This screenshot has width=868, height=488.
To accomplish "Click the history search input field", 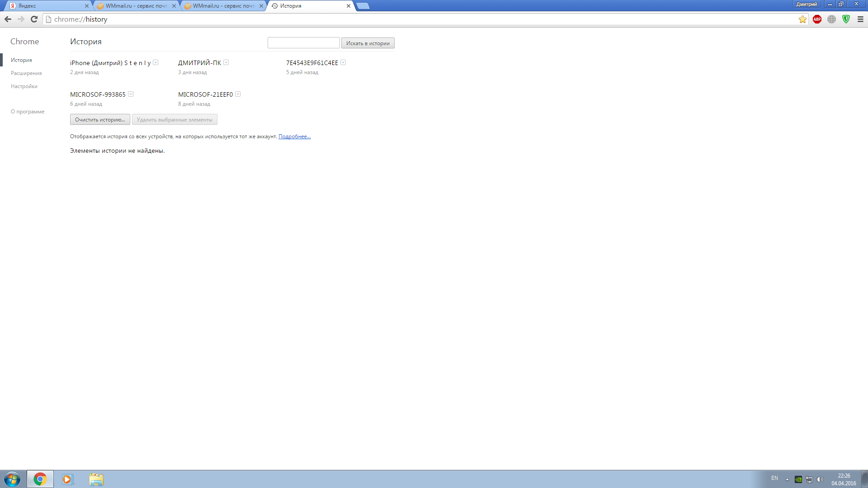I will pos(303,43).
